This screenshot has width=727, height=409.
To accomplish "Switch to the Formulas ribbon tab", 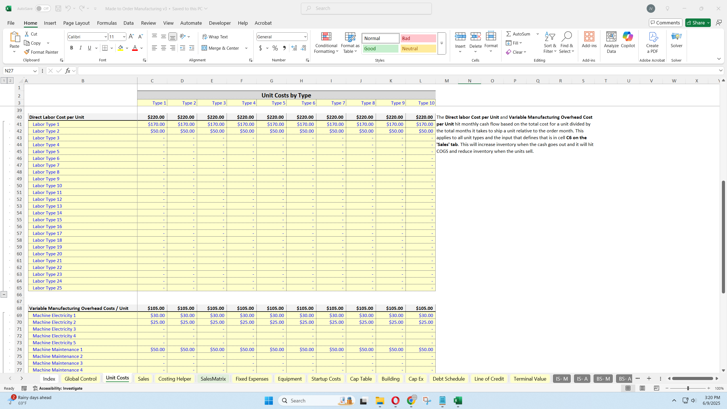I will [106, 23].
